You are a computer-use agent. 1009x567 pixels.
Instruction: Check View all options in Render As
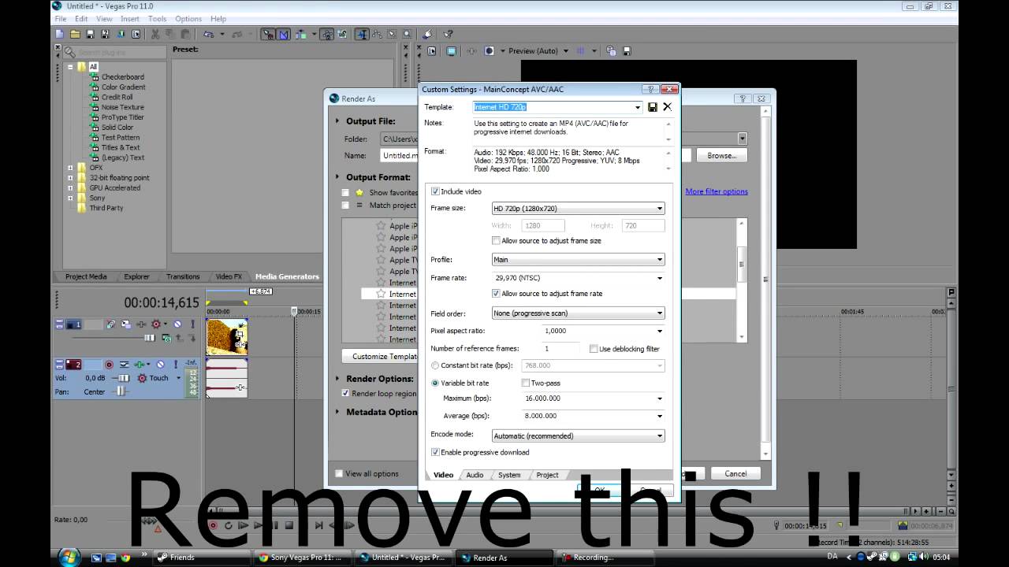point(339,473)
